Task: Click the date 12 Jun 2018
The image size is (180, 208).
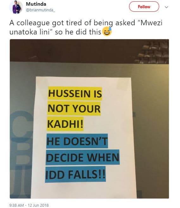Action: (x=38, y=205)
